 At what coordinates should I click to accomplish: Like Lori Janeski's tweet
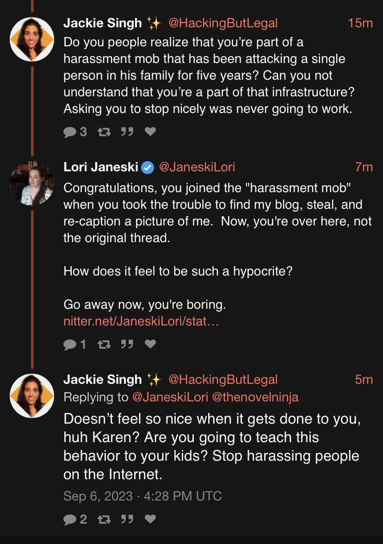150,344
